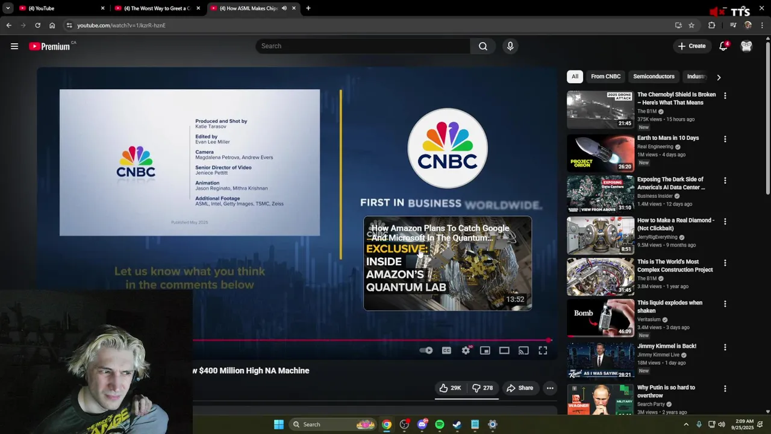771x434 pixels.
Task: Open options for Chernobyl Shield video
Action: tap(725, 96)
